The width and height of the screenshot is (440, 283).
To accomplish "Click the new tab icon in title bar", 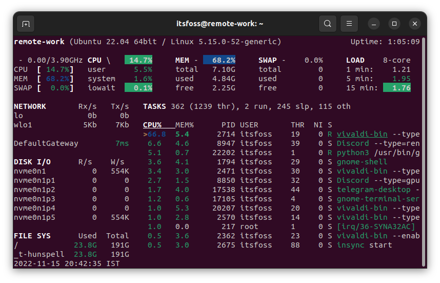I will pos(26,24).
